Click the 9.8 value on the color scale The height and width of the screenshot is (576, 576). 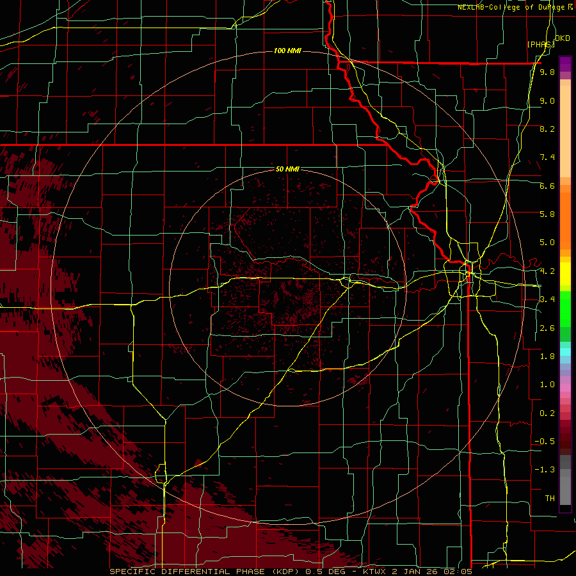[547, 72]
